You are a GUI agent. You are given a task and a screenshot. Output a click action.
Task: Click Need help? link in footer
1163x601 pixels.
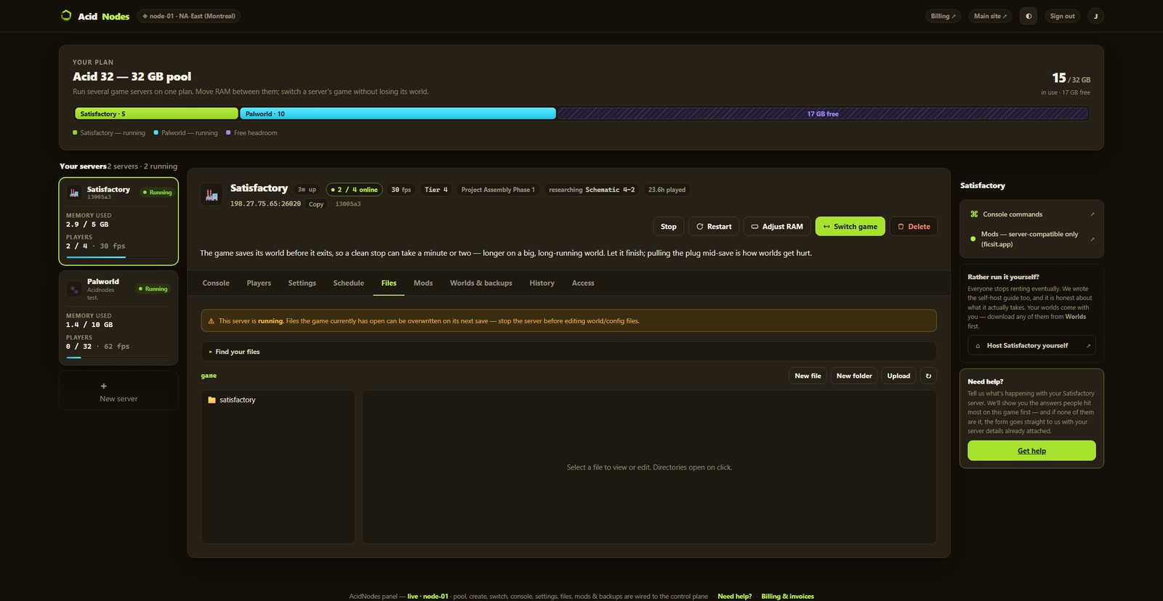coord(735,597)
